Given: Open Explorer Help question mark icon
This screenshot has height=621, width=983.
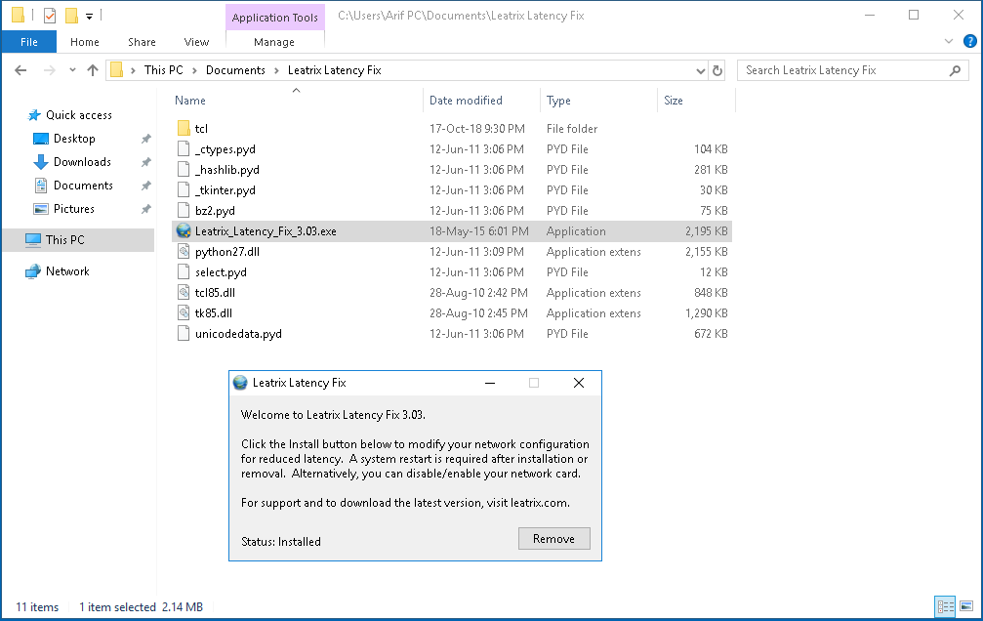Looking at the screenshot, I should tap(969, 41).
